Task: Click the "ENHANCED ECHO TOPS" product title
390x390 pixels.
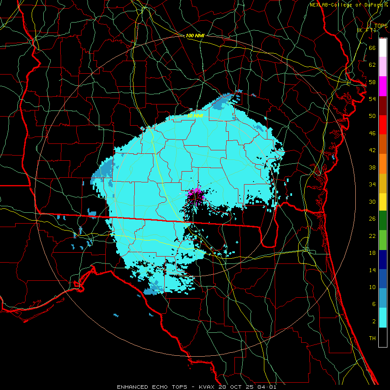Action: tap(152, 387)
